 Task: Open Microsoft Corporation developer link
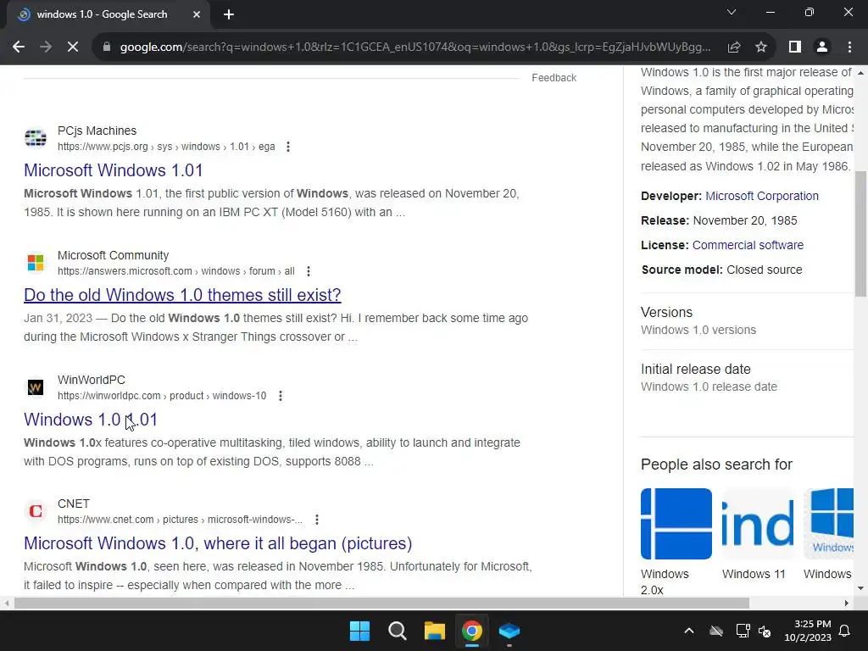click(762, 196)
